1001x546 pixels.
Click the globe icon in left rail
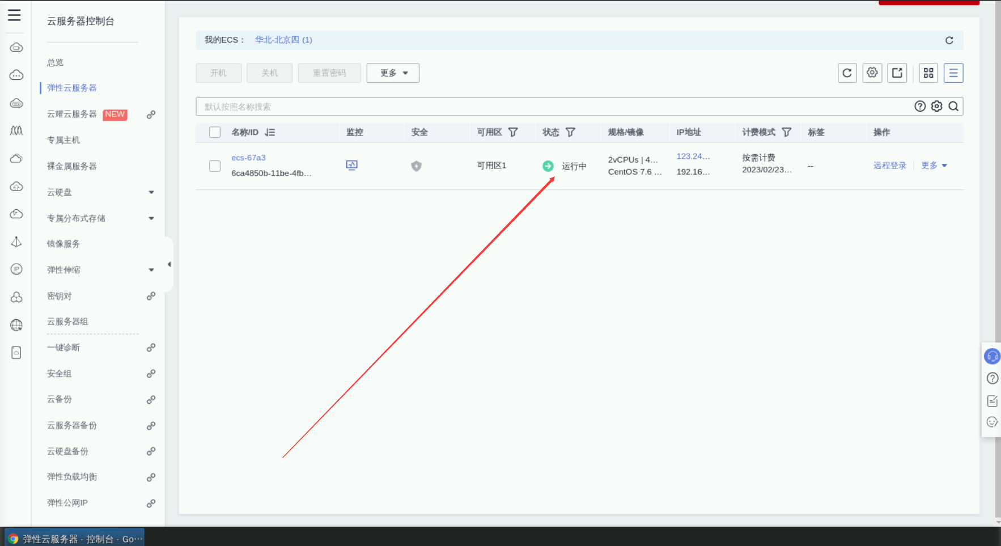point(16,325)
